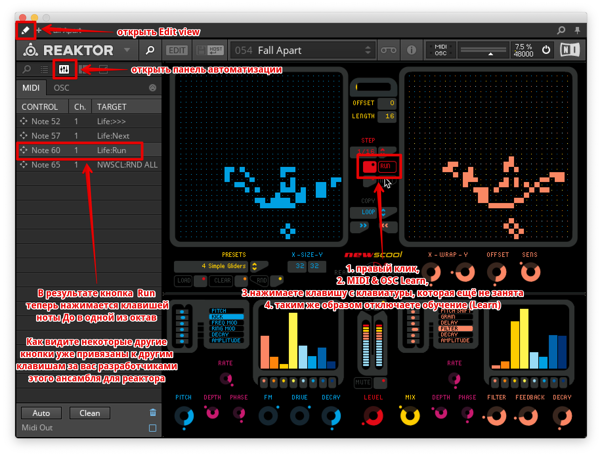Click the master volume level slider
The height and width of the screenshot is (456, 602).
click(x=483, y=50)
